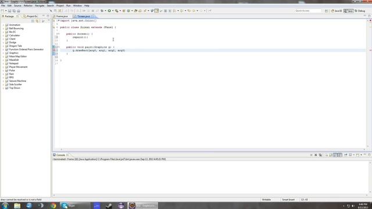Click the Debug bug toolbar icon
The width and height of the screenshot is (372, 209).
pyautogui.click(x=102, y=11)
